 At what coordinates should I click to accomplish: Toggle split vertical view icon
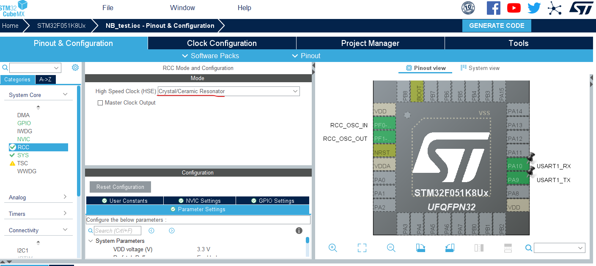(x=479, y=248)
